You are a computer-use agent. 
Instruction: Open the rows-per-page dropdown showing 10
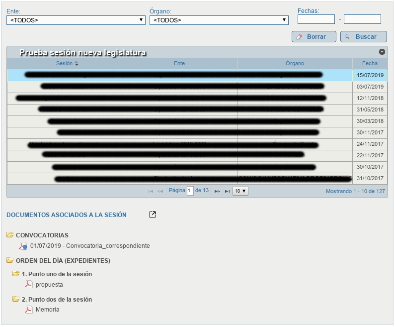(240, 191)
